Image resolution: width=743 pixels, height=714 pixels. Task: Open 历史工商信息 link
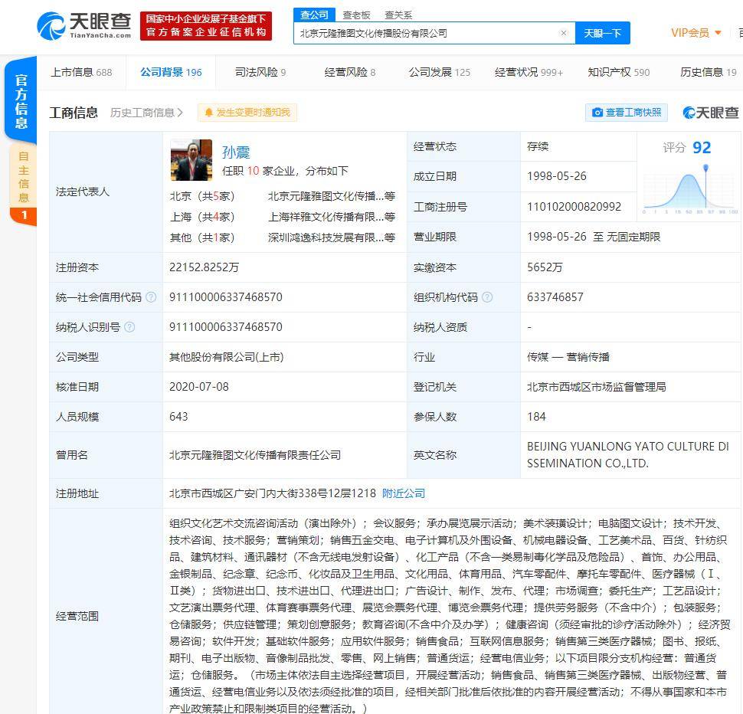146,113
